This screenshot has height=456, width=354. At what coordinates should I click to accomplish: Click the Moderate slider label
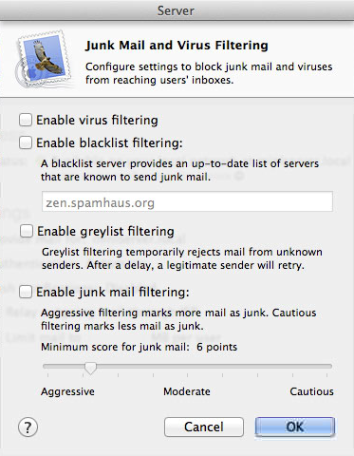click(187, 391)
